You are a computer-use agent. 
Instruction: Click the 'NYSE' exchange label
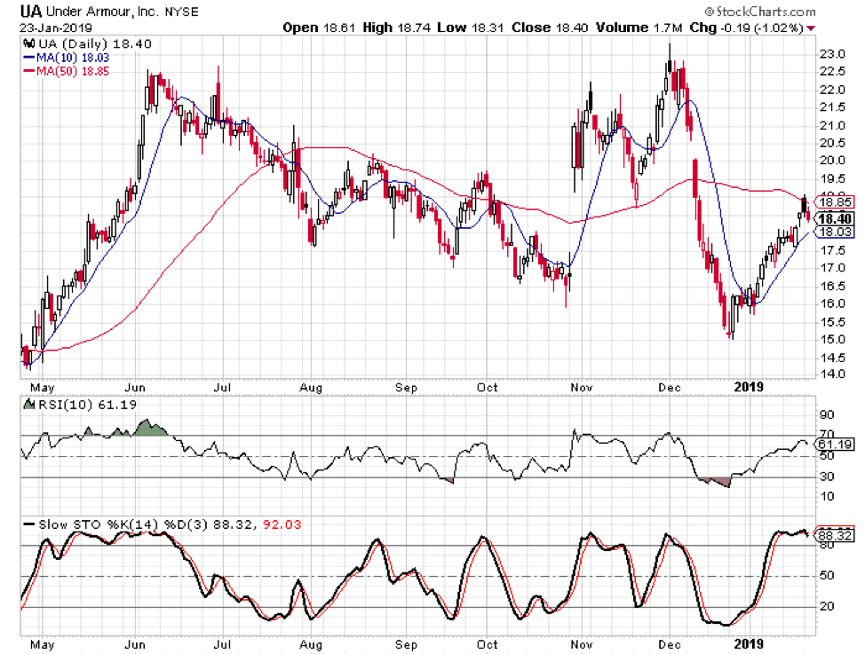tap(183, 12)
